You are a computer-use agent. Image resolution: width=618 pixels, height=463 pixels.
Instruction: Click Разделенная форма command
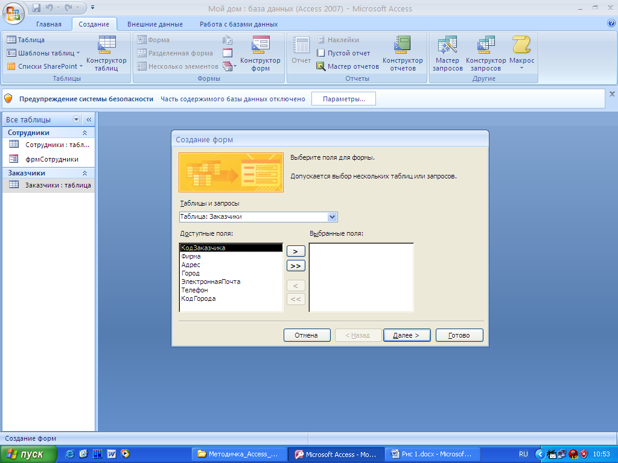click(x=175, y=53)
